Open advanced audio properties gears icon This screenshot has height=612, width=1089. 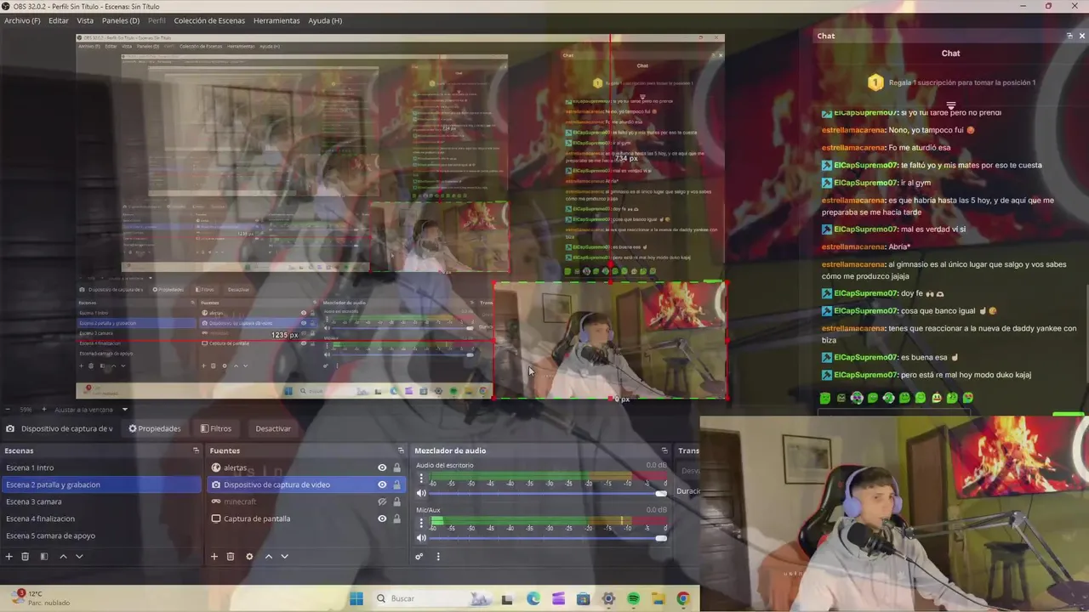pyautogui.click(x=419, y=557)
